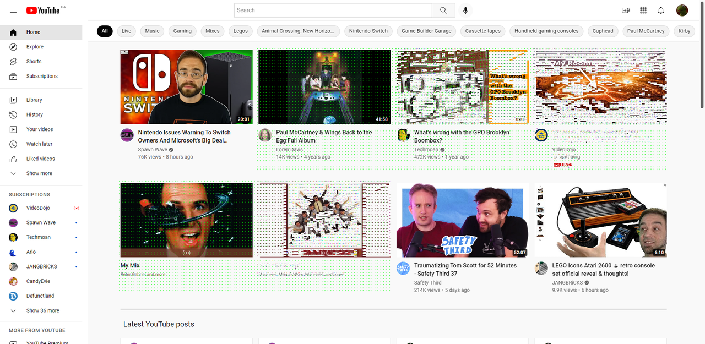Open Techmoan channel avatar beside Boombox video

(x=403, y=135)
